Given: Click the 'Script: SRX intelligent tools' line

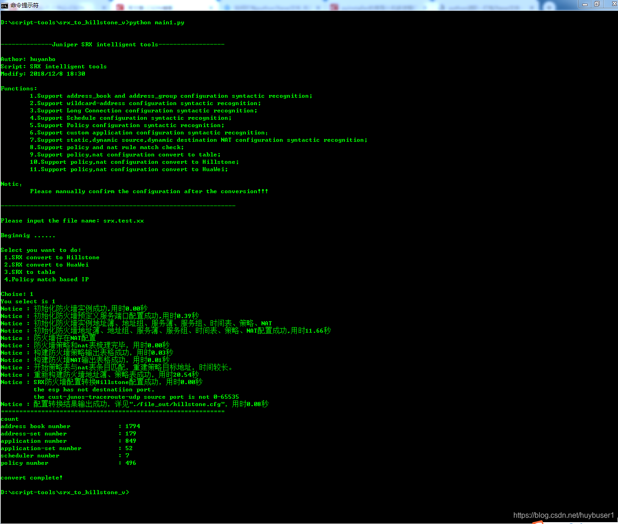Looking at the screenshot, I should point(54,67).
